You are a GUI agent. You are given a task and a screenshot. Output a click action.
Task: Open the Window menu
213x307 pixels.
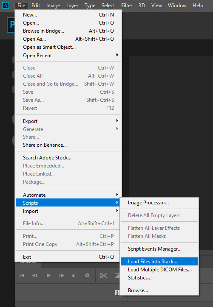tap(177, 6)
